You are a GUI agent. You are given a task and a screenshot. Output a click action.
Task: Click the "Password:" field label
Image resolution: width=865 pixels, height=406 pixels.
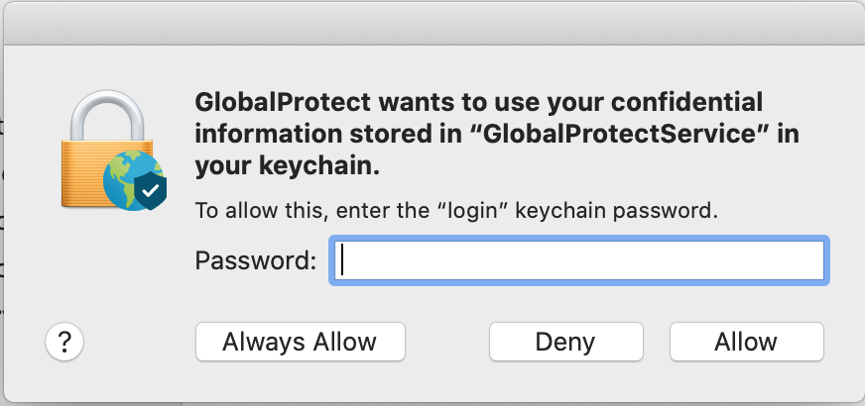click(x=256, y=261)
